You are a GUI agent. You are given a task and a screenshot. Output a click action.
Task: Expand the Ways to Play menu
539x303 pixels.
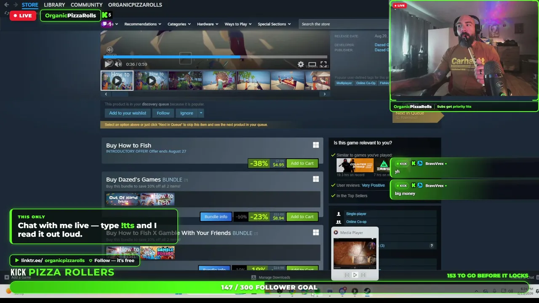coord(238,24)
